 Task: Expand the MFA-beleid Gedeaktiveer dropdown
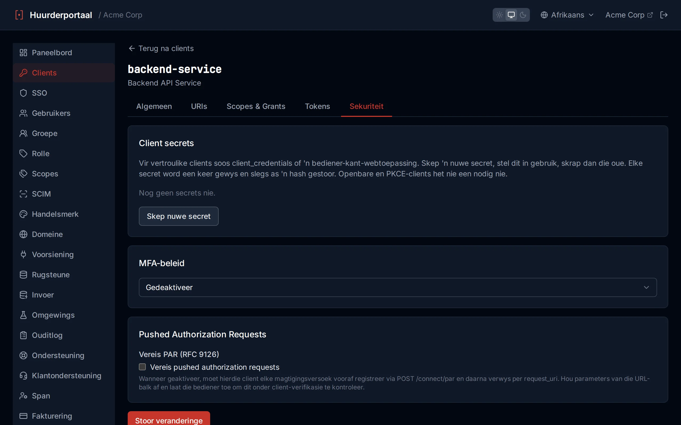(398, 287)
